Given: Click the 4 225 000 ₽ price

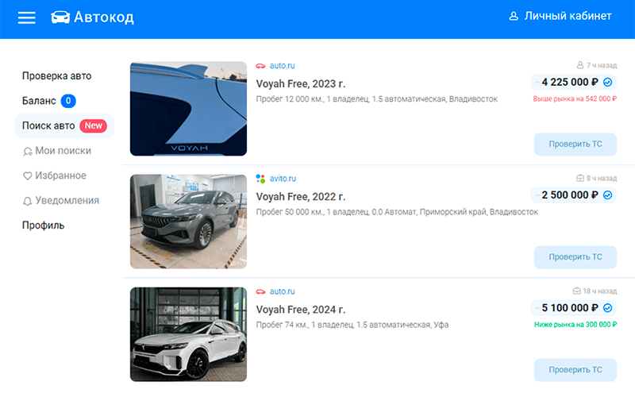Looking at the screenshot, I should pyautogui.click(x=570, y=83).
